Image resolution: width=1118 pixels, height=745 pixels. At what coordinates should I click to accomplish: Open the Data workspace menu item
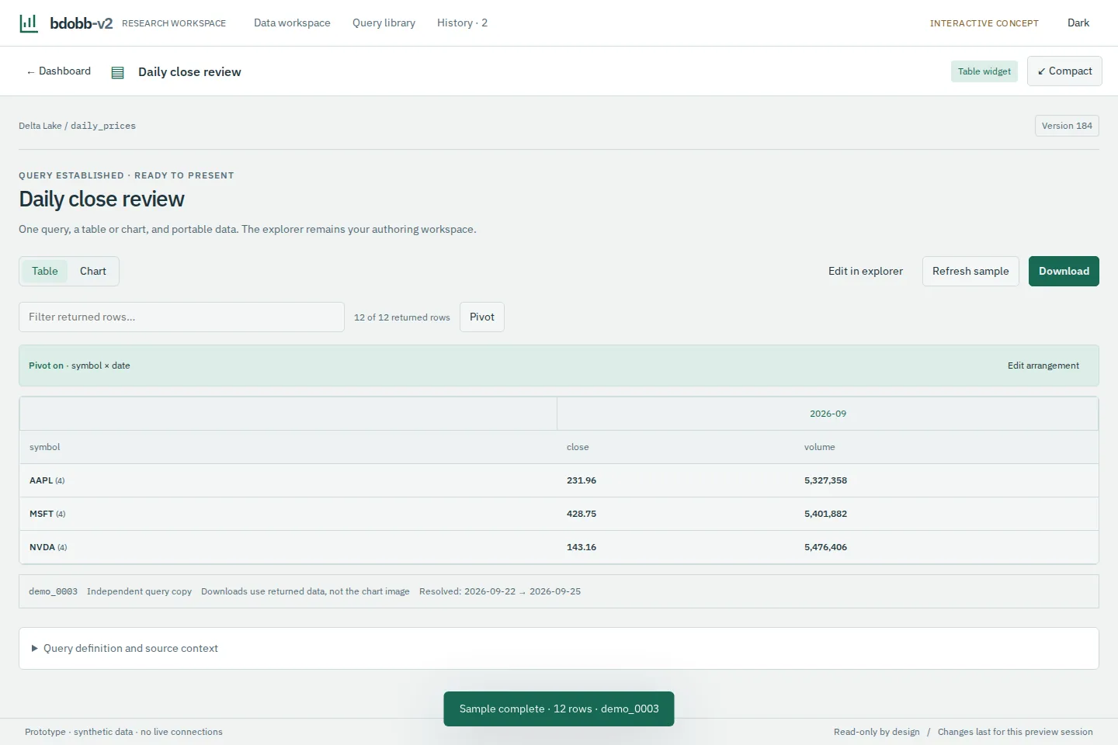coord(292,23)
